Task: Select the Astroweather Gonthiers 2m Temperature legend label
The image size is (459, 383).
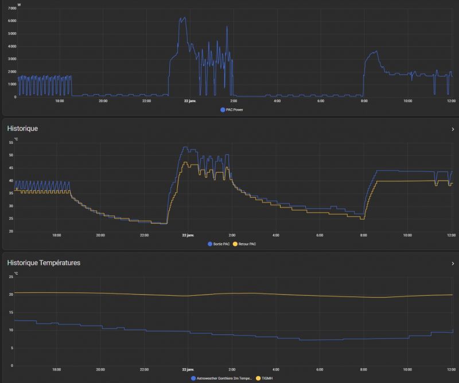Action: pos(224,378)
